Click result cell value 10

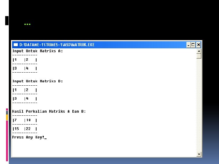pos(28,120)
